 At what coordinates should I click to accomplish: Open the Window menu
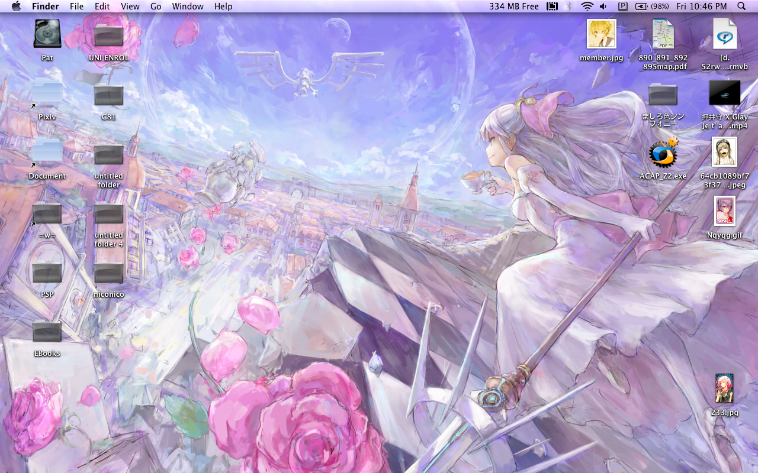coord(188,7)
